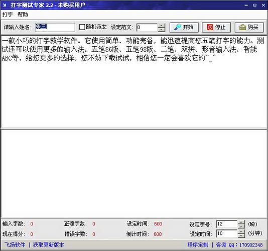Open the 打字 menu
This screenshot has width=268, height=251.
[x=8, y=15]
